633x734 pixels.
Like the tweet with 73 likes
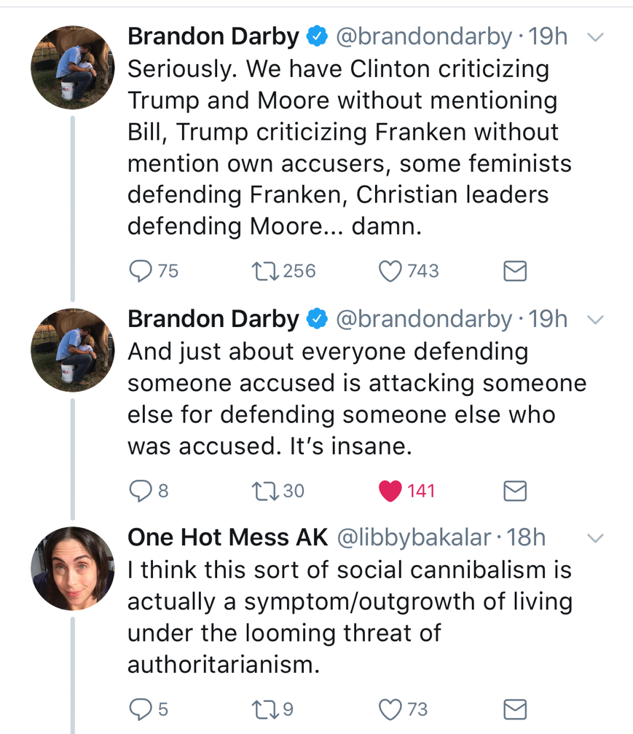click(x=391, y=709)
